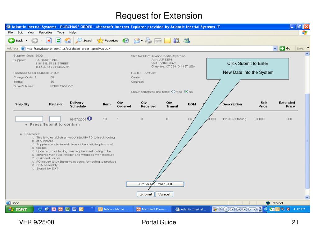The image size is (318, 238).
Task: Expand hidden system tray icons arrow
Action: tap(266, 209)
